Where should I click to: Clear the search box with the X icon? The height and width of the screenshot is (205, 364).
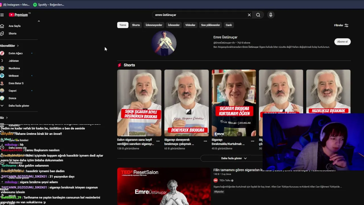(x=249, y=15)
